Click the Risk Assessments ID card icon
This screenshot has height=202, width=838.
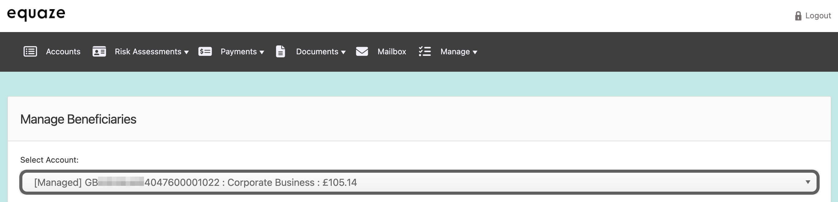point(99,52)
